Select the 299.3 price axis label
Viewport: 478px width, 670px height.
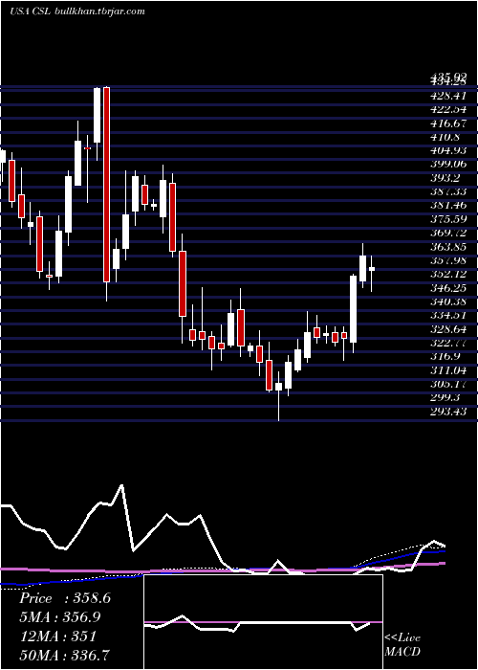pyautogui.click(x=445, y=397)
